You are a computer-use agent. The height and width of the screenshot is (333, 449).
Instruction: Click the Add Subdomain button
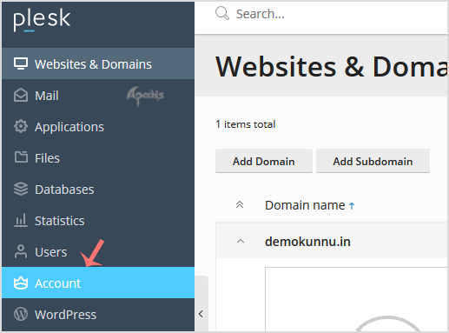373,161
